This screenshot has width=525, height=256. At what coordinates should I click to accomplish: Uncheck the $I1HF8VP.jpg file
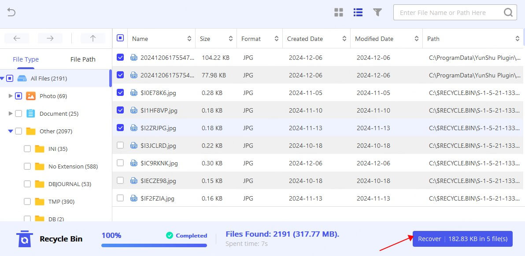pyautogui.click(x=120, y=110)
